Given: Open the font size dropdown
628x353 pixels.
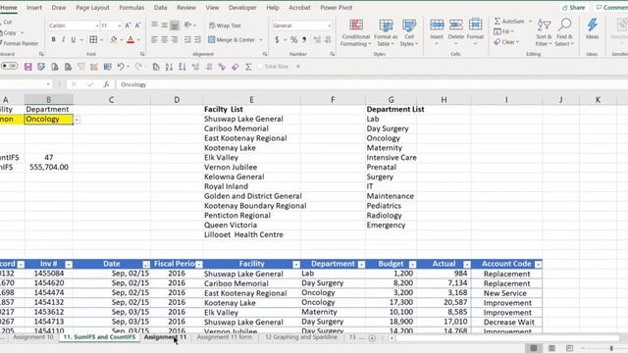Looking at the screenshot, I should (x=120, y=25).
